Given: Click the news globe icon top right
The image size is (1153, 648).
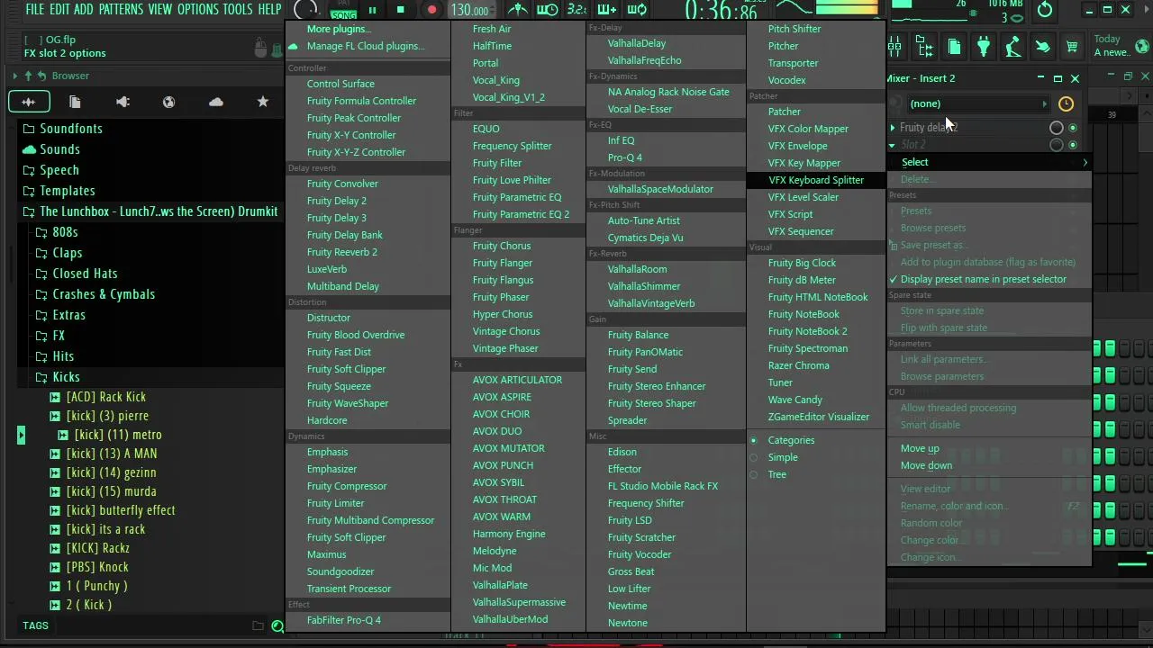Looking at the screenshot, I should click(x=1142, y=46).
